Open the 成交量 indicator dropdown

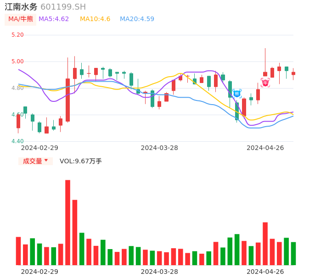pos(35,161)
